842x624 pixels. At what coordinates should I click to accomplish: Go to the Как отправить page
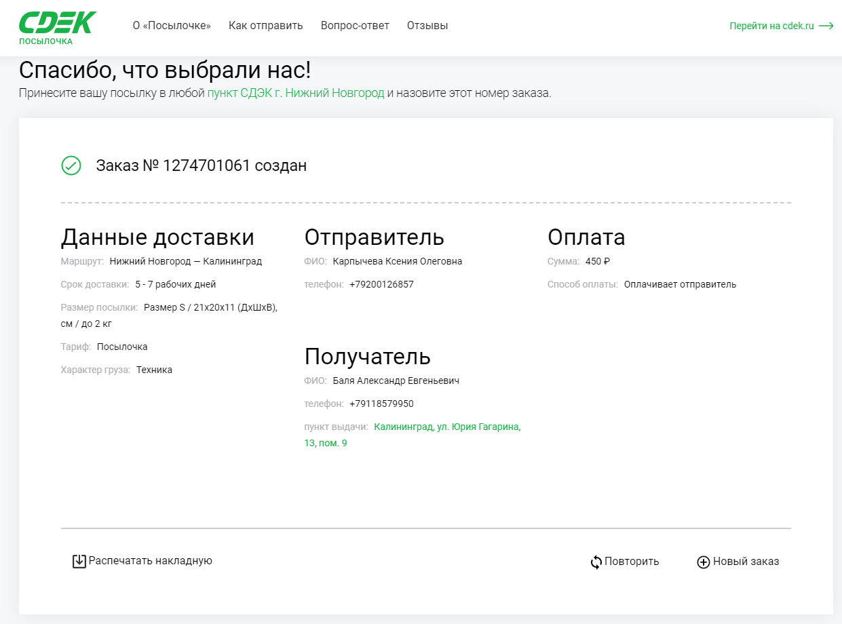click(265, 26)
